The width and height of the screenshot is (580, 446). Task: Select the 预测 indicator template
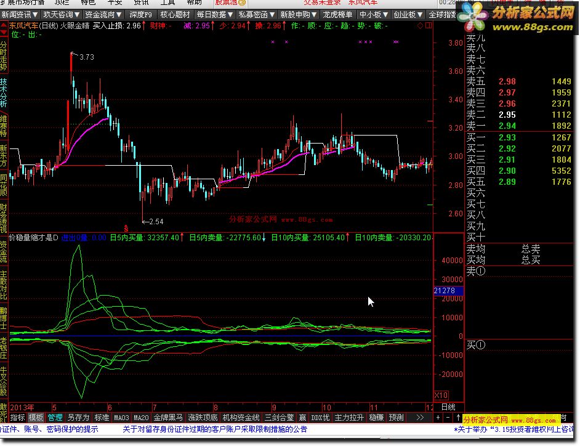pos(396,418)
